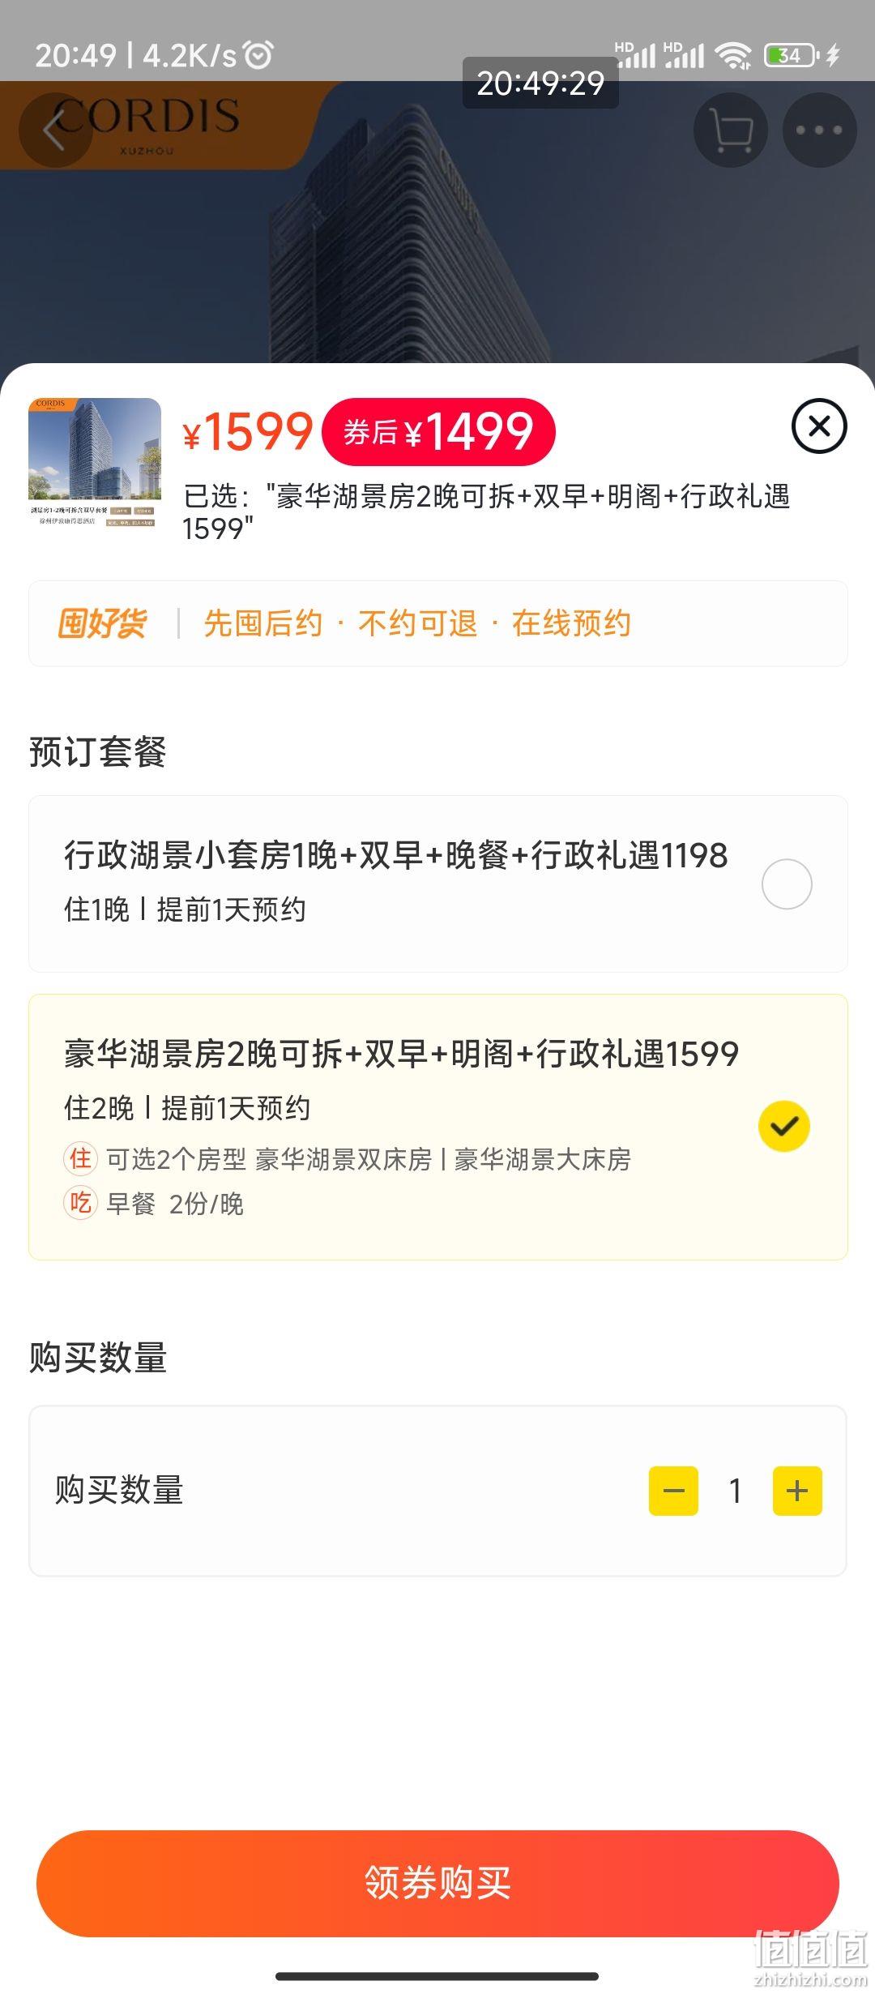Tap the quantity value 1 field
Viewport: 875px width, 1994px height.
tap(736, 1491)
